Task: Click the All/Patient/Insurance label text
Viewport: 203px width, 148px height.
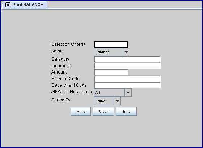Action: coord(71,92)
